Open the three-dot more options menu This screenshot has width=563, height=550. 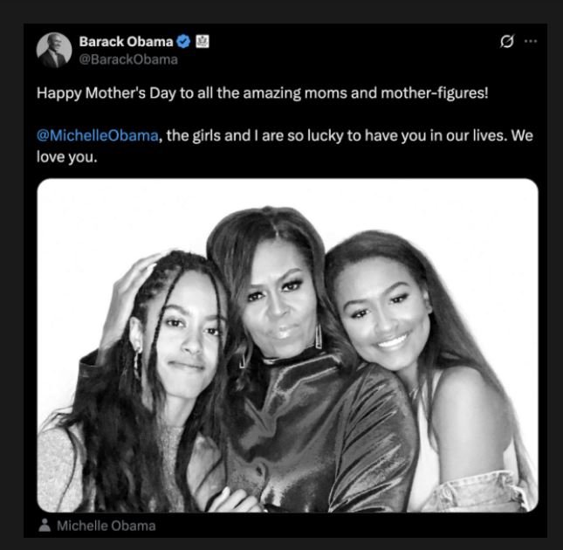[530, 42]
